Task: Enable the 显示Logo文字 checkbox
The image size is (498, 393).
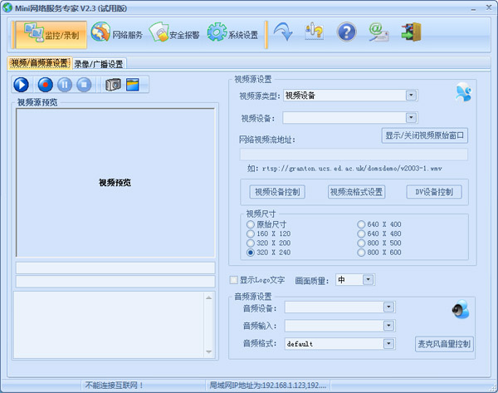Action: [x=234, y=280]
